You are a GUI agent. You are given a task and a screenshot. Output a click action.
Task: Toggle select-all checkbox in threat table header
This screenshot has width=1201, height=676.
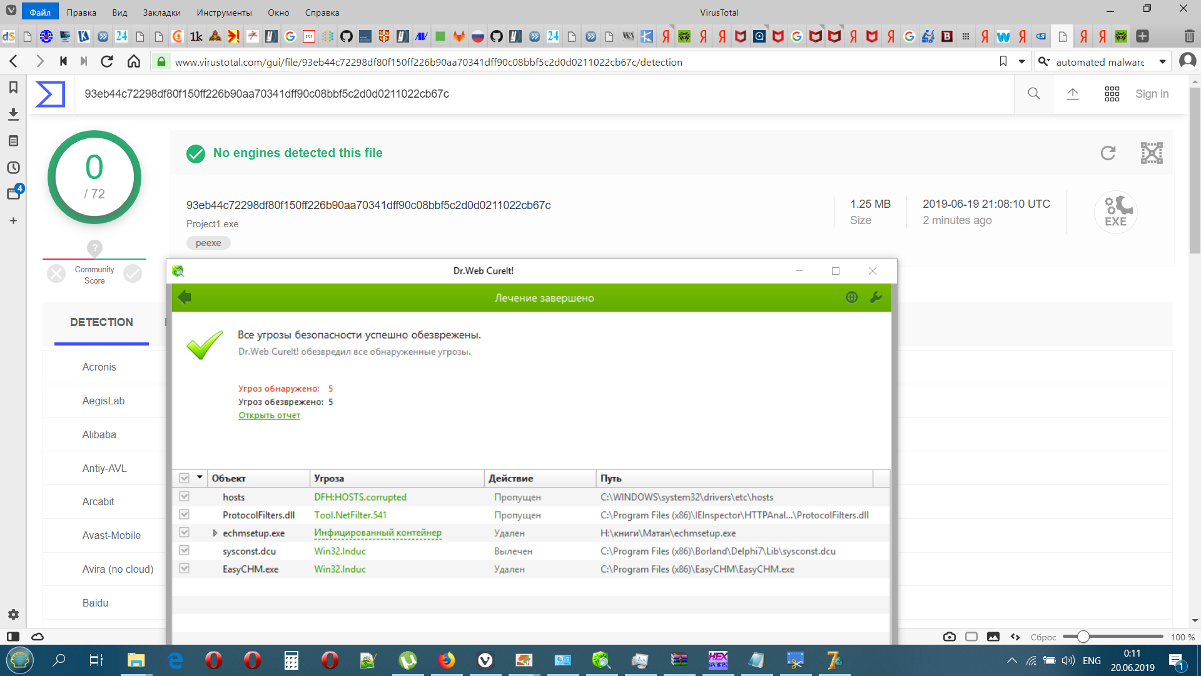(x=184, y=478)
